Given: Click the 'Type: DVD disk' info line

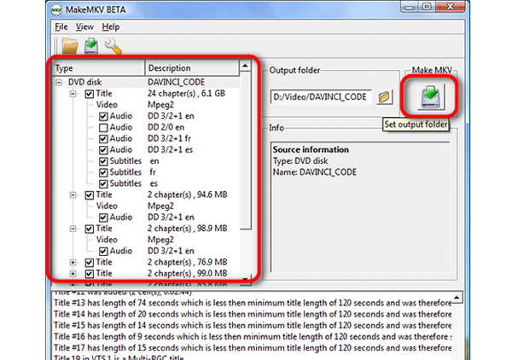Looking at the screenshot, I should point(300,161).
